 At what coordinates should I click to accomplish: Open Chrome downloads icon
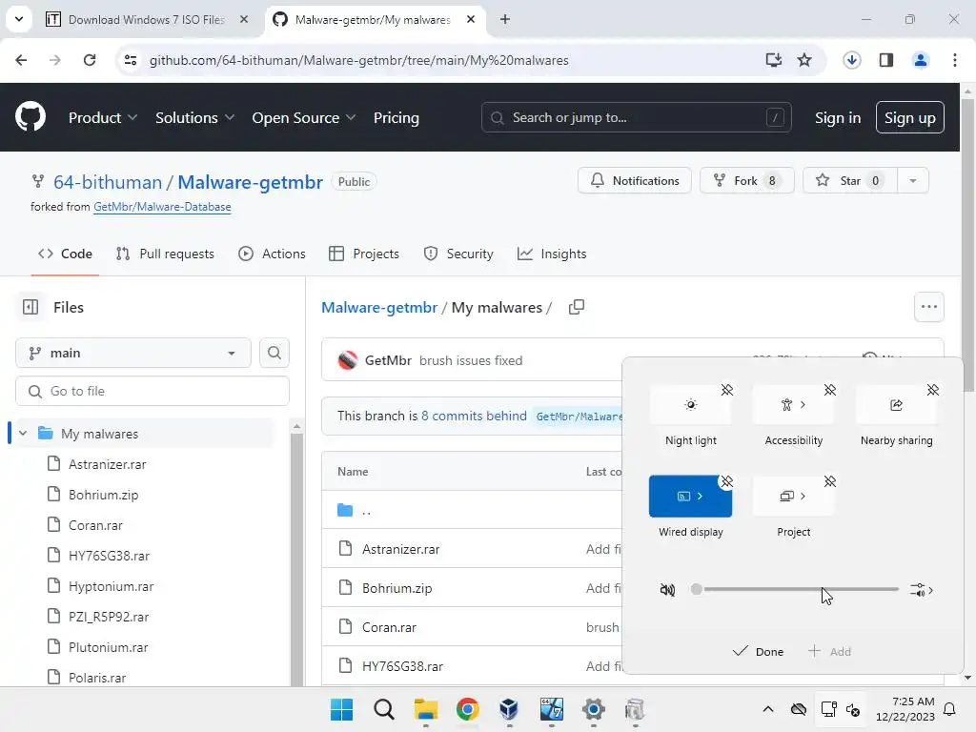pos(851,60)
